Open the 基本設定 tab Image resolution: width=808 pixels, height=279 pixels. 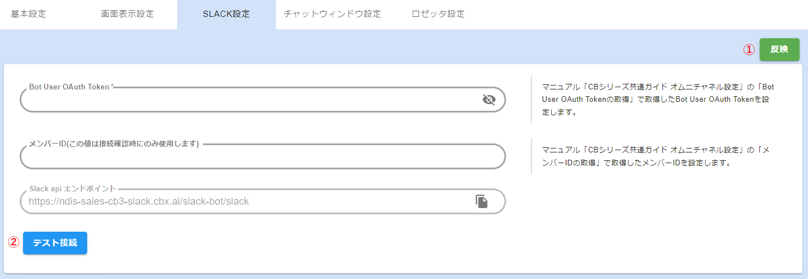(x=29, y=14)
